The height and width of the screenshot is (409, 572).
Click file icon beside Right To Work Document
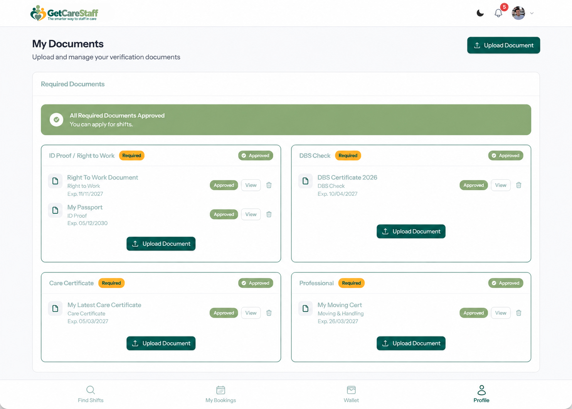[x=55, y=181]
